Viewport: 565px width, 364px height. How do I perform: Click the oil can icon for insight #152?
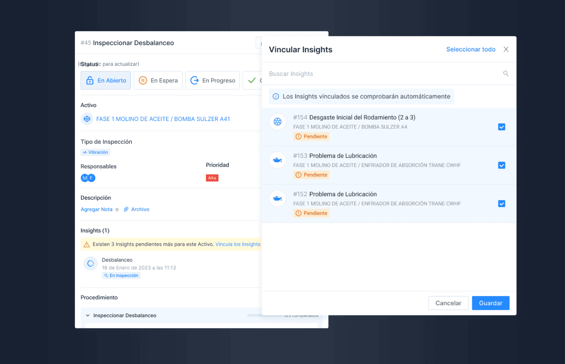coord(277,198)
